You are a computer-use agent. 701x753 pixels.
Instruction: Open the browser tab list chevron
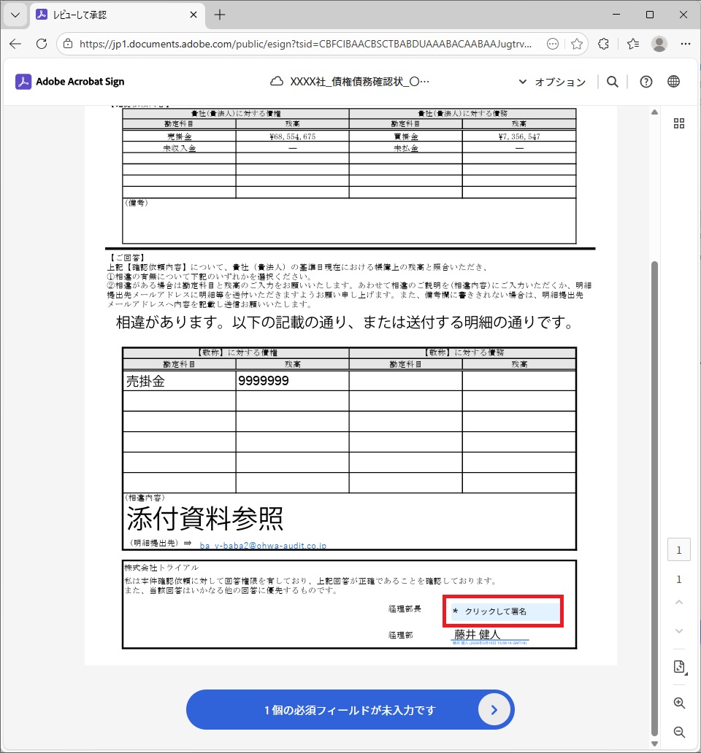click(15, 15)
